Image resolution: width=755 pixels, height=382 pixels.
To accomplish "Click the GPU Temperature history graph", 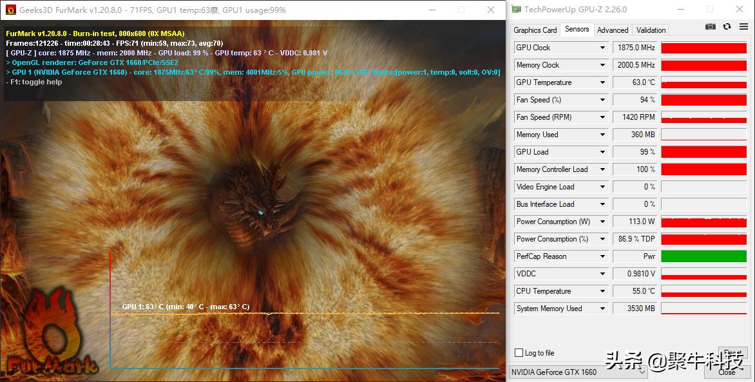I will pos(703,82).
